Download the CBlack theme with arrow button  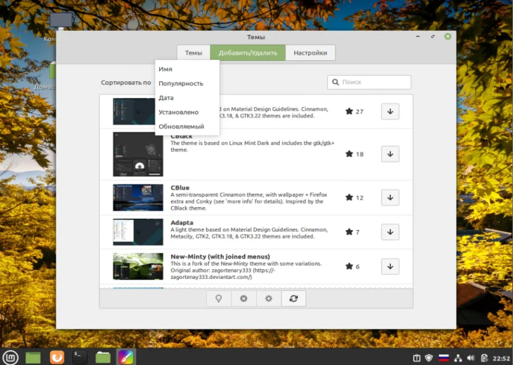click(x=390, y=154)
